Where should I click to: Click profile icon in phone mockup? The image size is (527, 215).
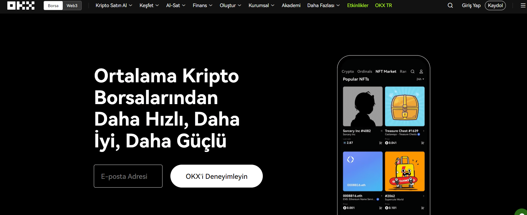click(x=421, y=72)
